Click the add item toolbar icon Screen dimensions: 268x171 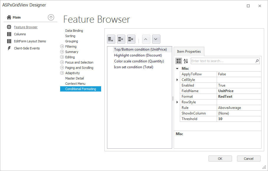click(111, 39)
